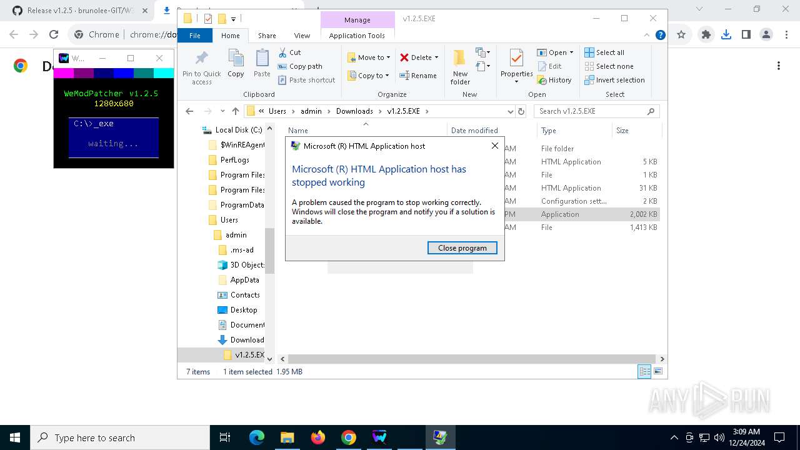Image resolution: width=800 pixels, height=450 pixels.
Task: Bookmark this page star icon
Action: pyautogui.click(x=681, y=35)
